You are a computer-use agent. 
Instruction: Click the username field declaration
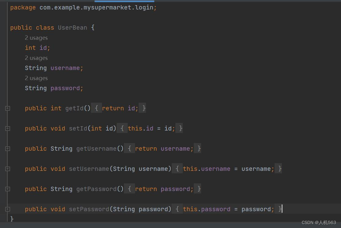(x=66, y=68)
